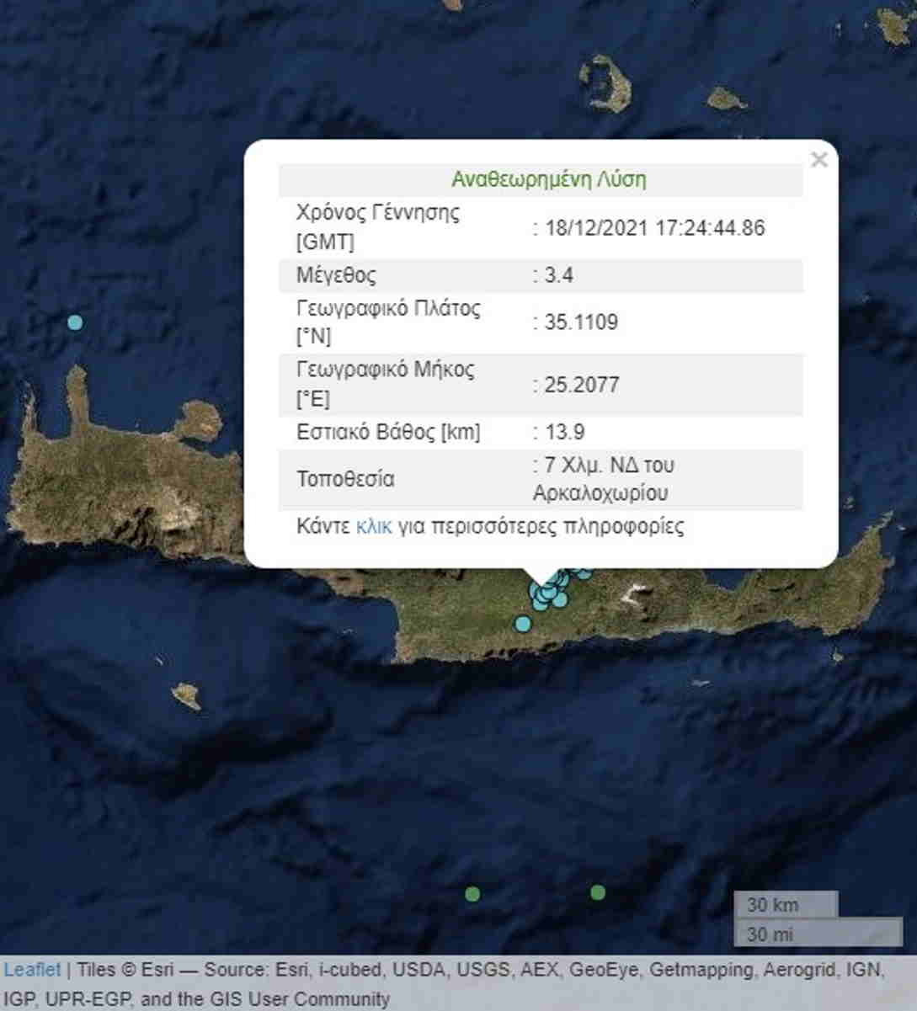Image resolution: width=917 pixels, height=1011 pixels.
Task: Click the origin time 18/12/2021 17:24:44.86
Action: [x=654, y=228]
